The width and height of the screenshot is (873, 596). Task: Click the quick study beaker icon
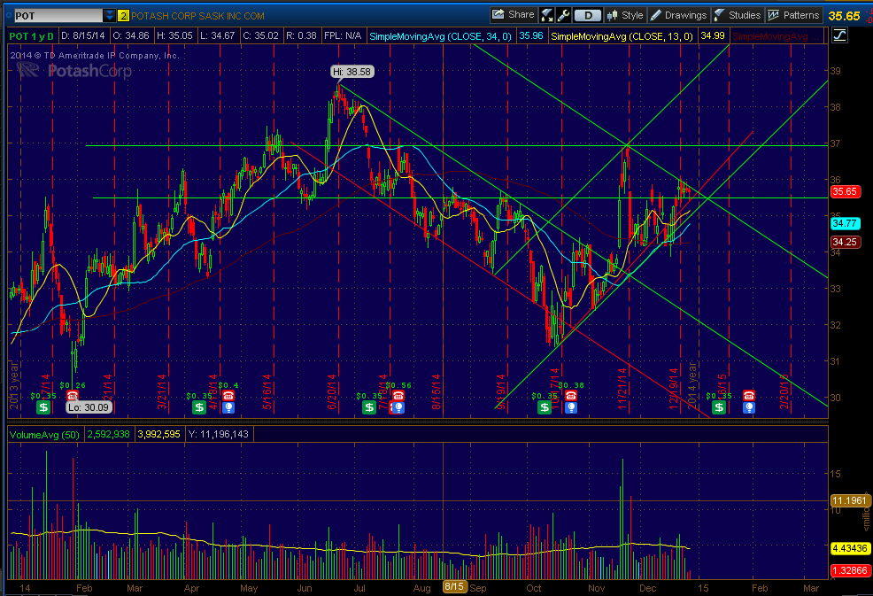547,16
